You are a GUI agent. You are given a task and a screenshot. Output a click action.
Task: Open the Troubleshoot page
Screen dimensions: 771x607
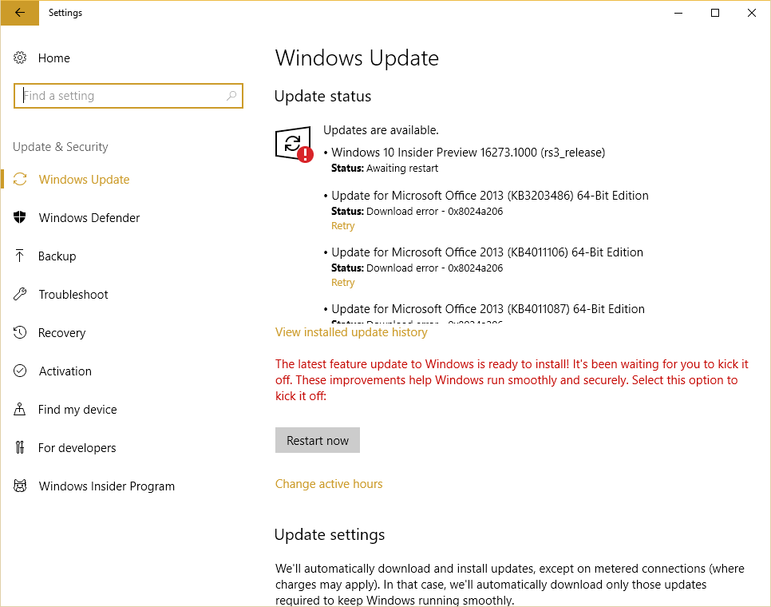[73, 295]
